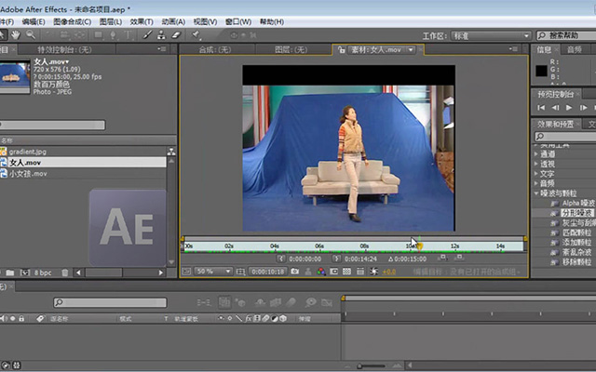Select the Puppet Pin tool

[x=196, y=35]
